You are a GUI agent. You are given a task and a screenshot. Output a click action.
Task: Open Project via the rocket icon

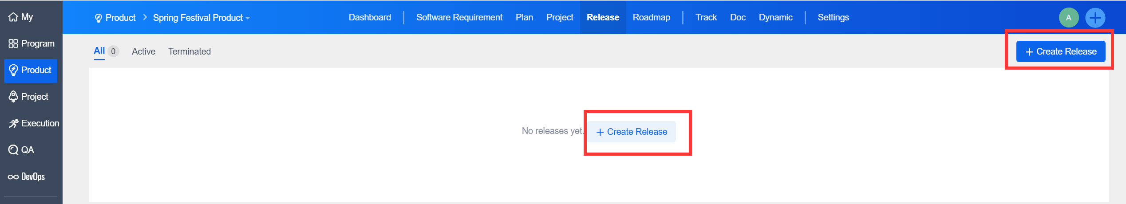coord(13,97)
